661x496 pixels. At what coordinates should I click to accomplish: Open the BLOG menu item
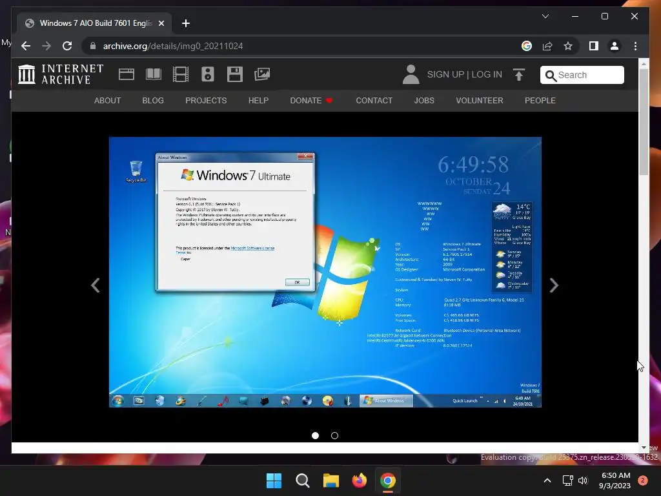tap(153, 100)
